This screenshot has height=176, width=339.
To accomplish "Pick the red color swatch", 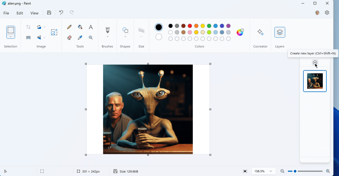I will (190, 26).
